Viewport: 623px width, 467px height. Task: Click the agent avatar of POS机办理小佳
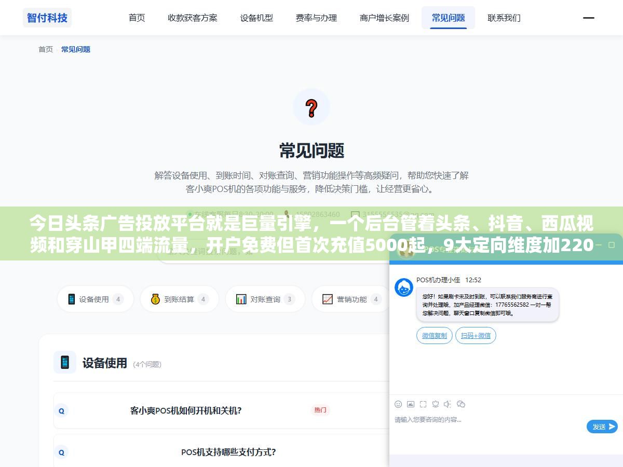pyautogui.click(x=404, y=287)
